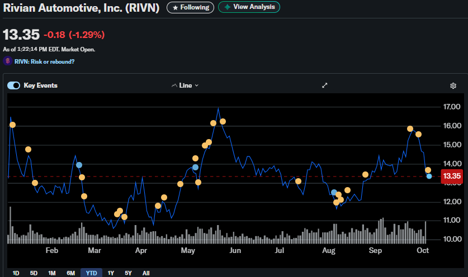Select 5Y time range
The height and width of the screenshot is (277, 468).
point(128,273)
